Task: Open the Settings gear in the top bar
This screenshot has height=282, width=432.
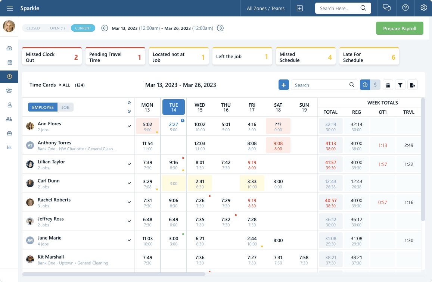Action: click(x=423, y=8)
